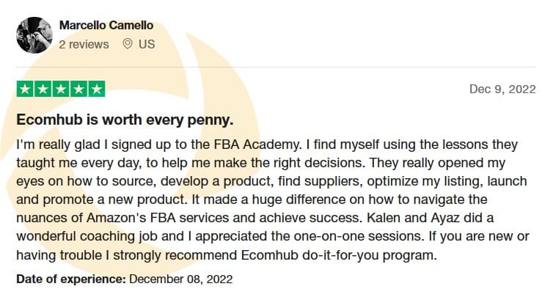Click the third green rating star
The width and height of the screenshot is (553, 300).
[61, 89]
